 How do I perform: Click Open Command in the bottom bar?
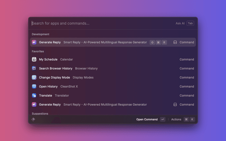click(147, 119)
